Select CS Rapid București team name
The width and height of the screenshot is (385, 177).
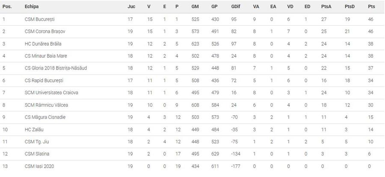click(x=42, y=81)
